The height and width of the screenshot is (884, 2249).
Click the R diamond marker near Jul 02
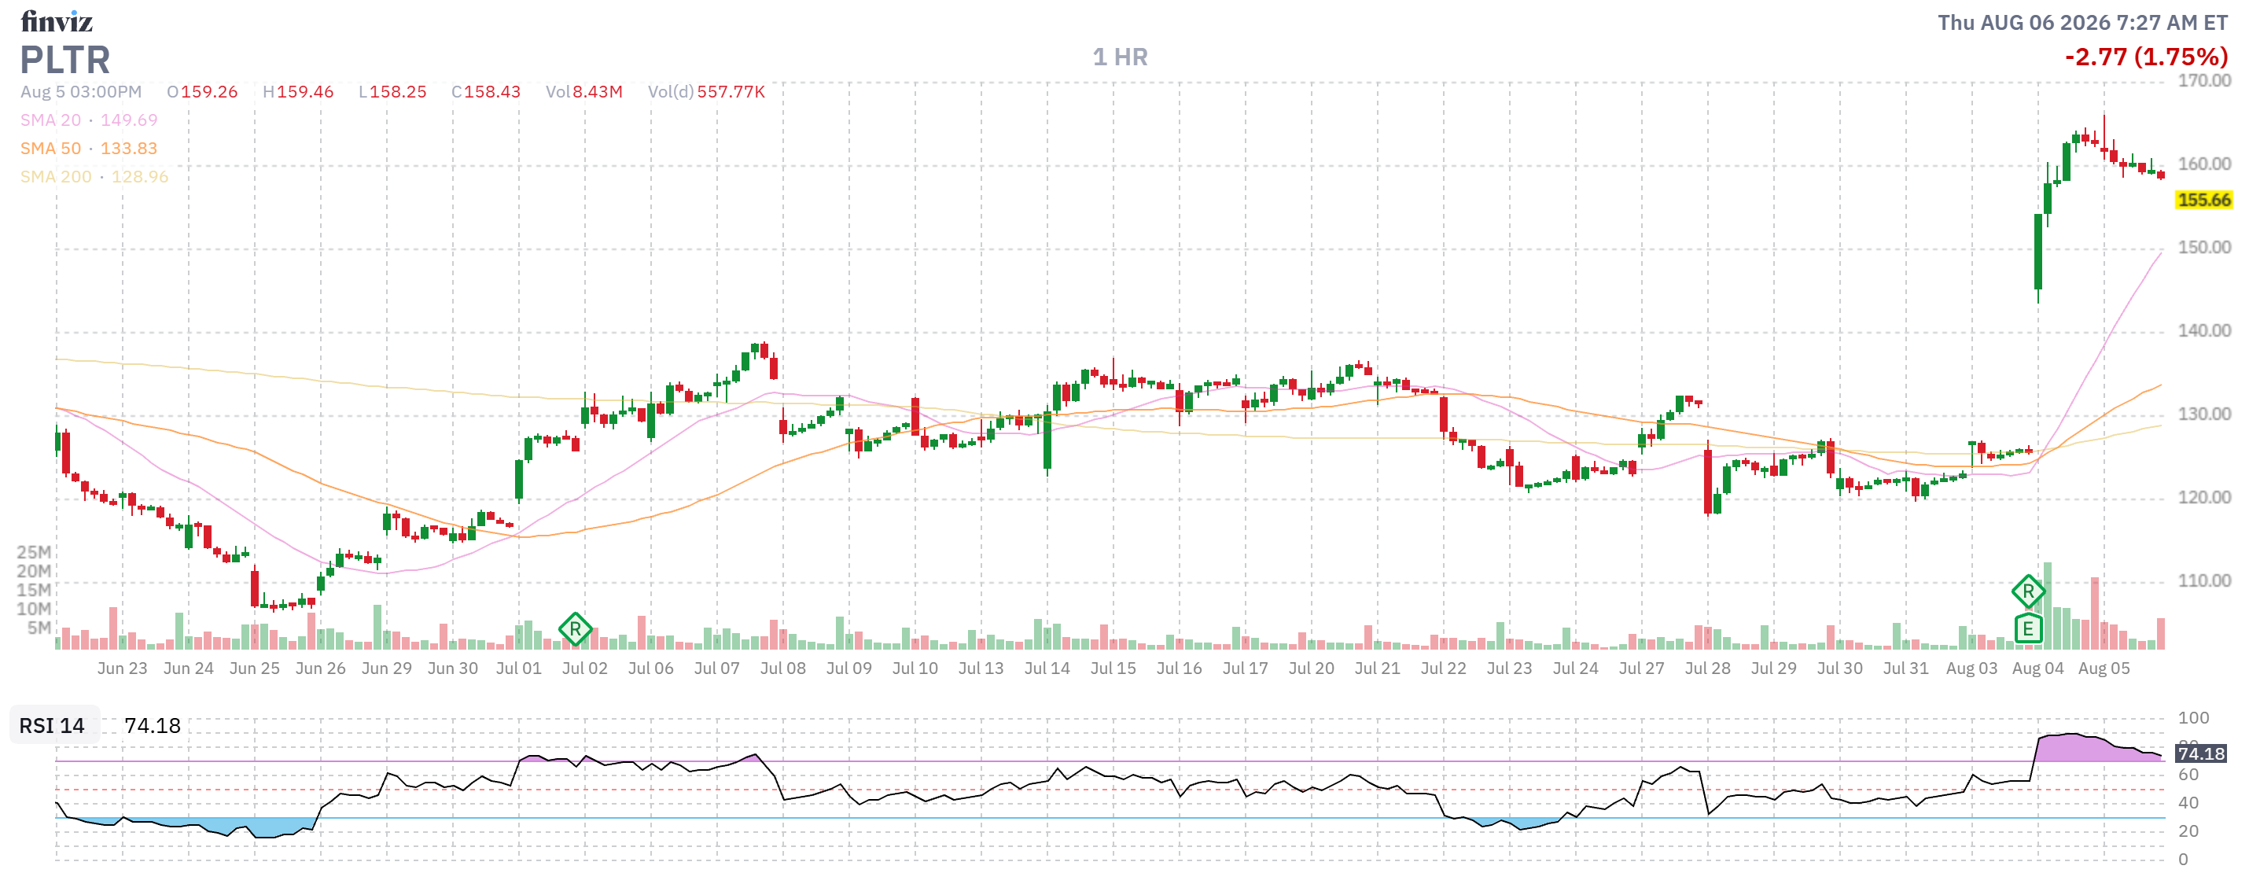click(576, 629)
